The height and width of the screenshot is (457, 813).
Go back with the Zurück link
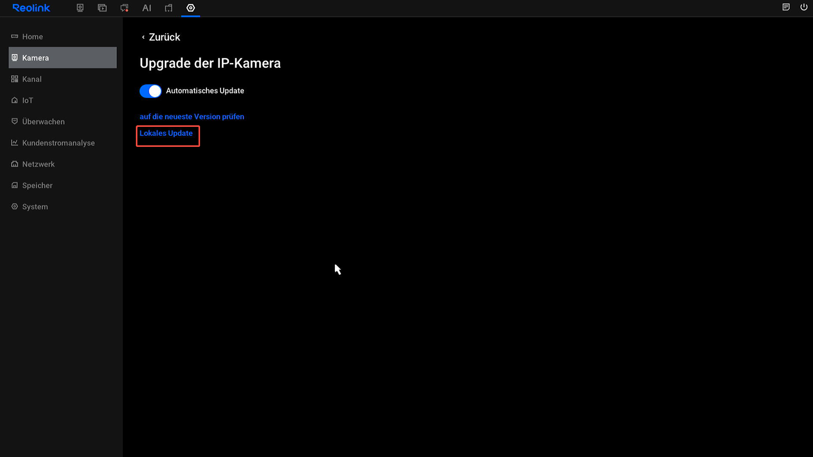(161, 37)
